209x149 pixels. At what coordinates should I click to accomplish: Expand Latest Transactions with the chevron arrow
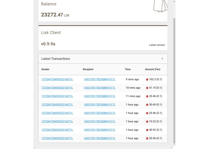tap(162, 59)
